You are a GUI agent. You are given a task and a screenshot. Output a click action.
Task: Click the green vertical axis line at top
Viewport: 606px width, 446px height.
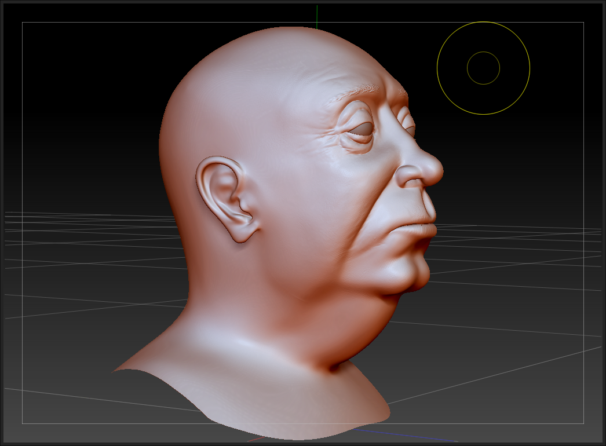tap(317, 16)
